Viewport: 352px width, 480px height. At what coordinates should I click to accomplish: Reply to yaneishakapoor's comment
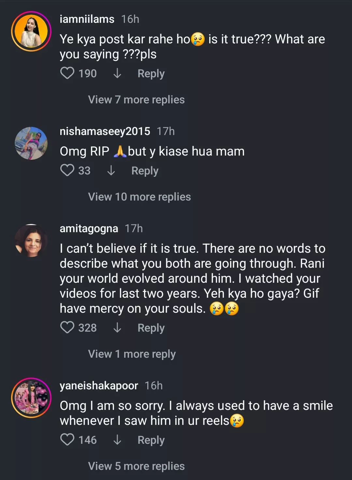pyautogui.click(x=151, y=440)
